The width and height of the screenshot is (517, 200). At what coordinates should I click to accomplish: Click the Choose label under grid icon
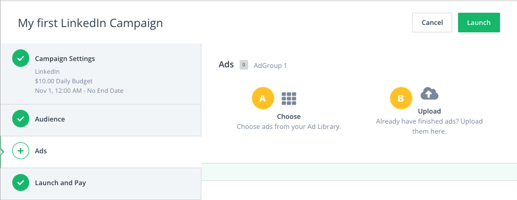(289, 117)
